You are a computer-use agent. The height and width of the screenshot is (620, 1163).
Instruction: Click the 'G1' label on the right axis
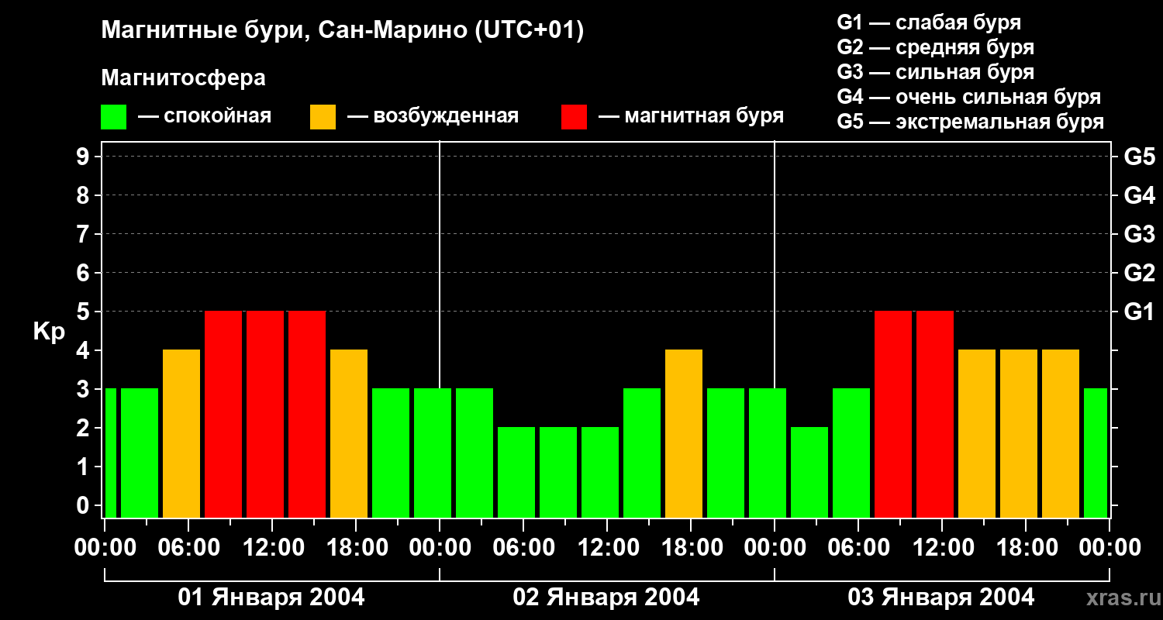[1139, 312]
